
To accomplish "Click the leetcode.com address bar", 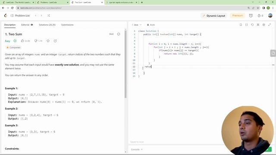I will [x=130, y=8].
